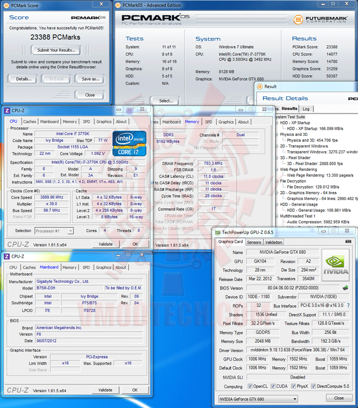Open Memory tab in Mainboard CPU-Z window
Screen dimensions: 358x408
pyautogui.click(x=70, y=267)
